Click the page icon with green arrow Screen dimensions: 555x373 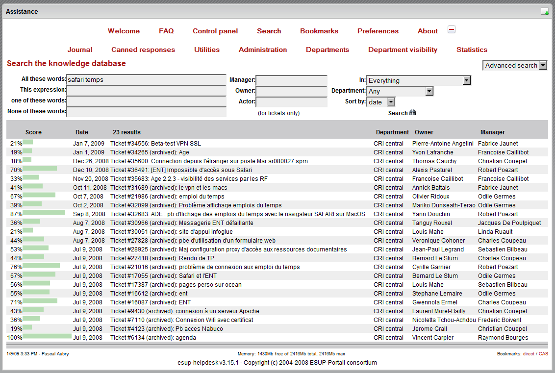[x=544, y=11]
